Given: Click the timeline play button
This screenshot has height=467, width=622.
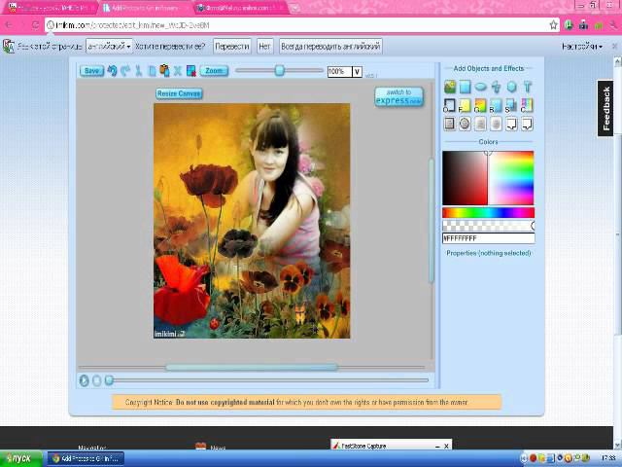Looking at the screenshot, I should 84,380.
